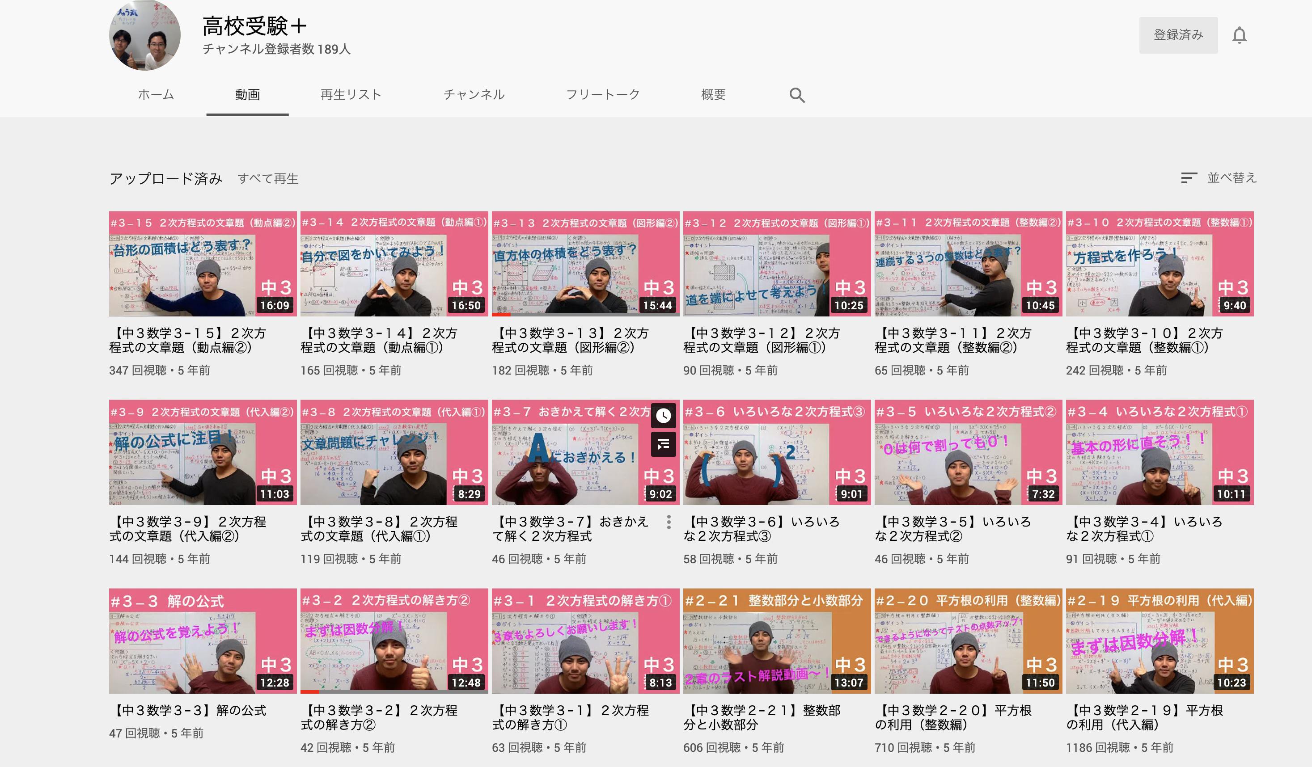Open the #3-10 整数編① video thumbnail
This screenshot has height=767, width=1312.
pos(1160,263)
